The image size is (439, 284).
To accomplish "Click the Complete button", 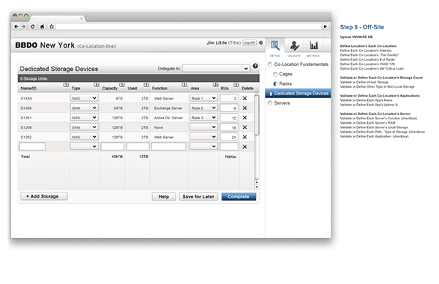I will pyautogui.click(x=239, y=197).
